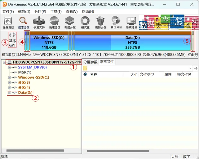
Task: Click the 就绪 status text
Action: (4, 157)
